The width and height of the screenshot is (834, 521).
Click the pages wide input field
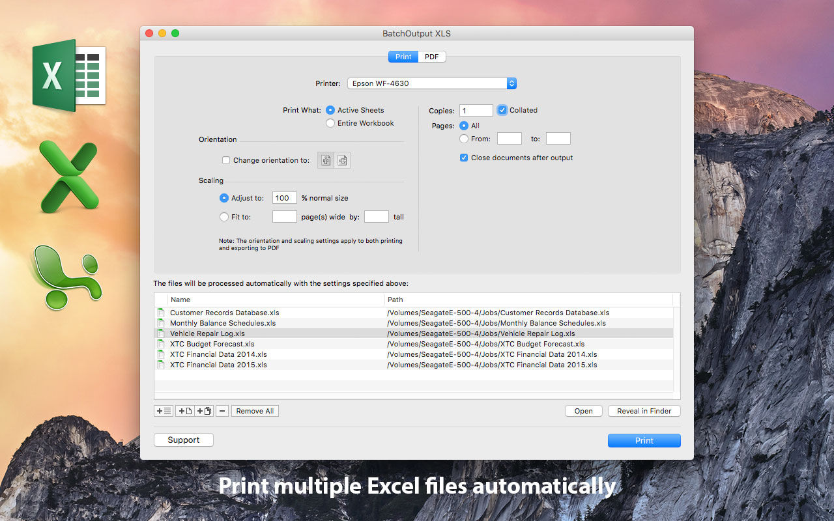pos(285,217)
